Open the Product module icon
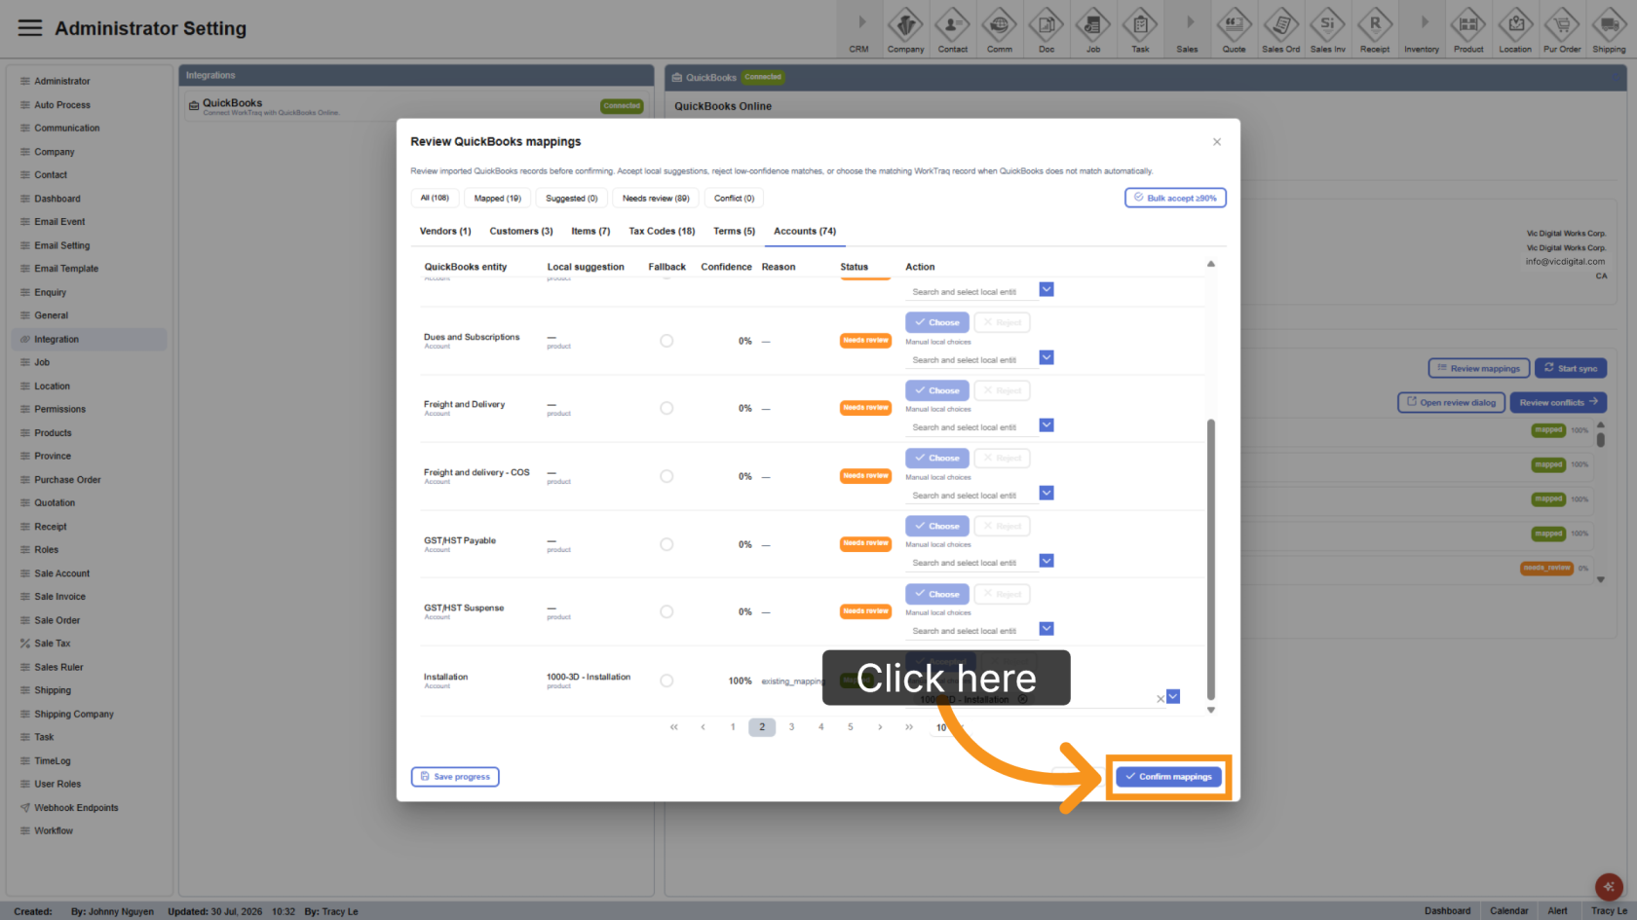This screenshot has height=920, width=1637. [1468, 29]
